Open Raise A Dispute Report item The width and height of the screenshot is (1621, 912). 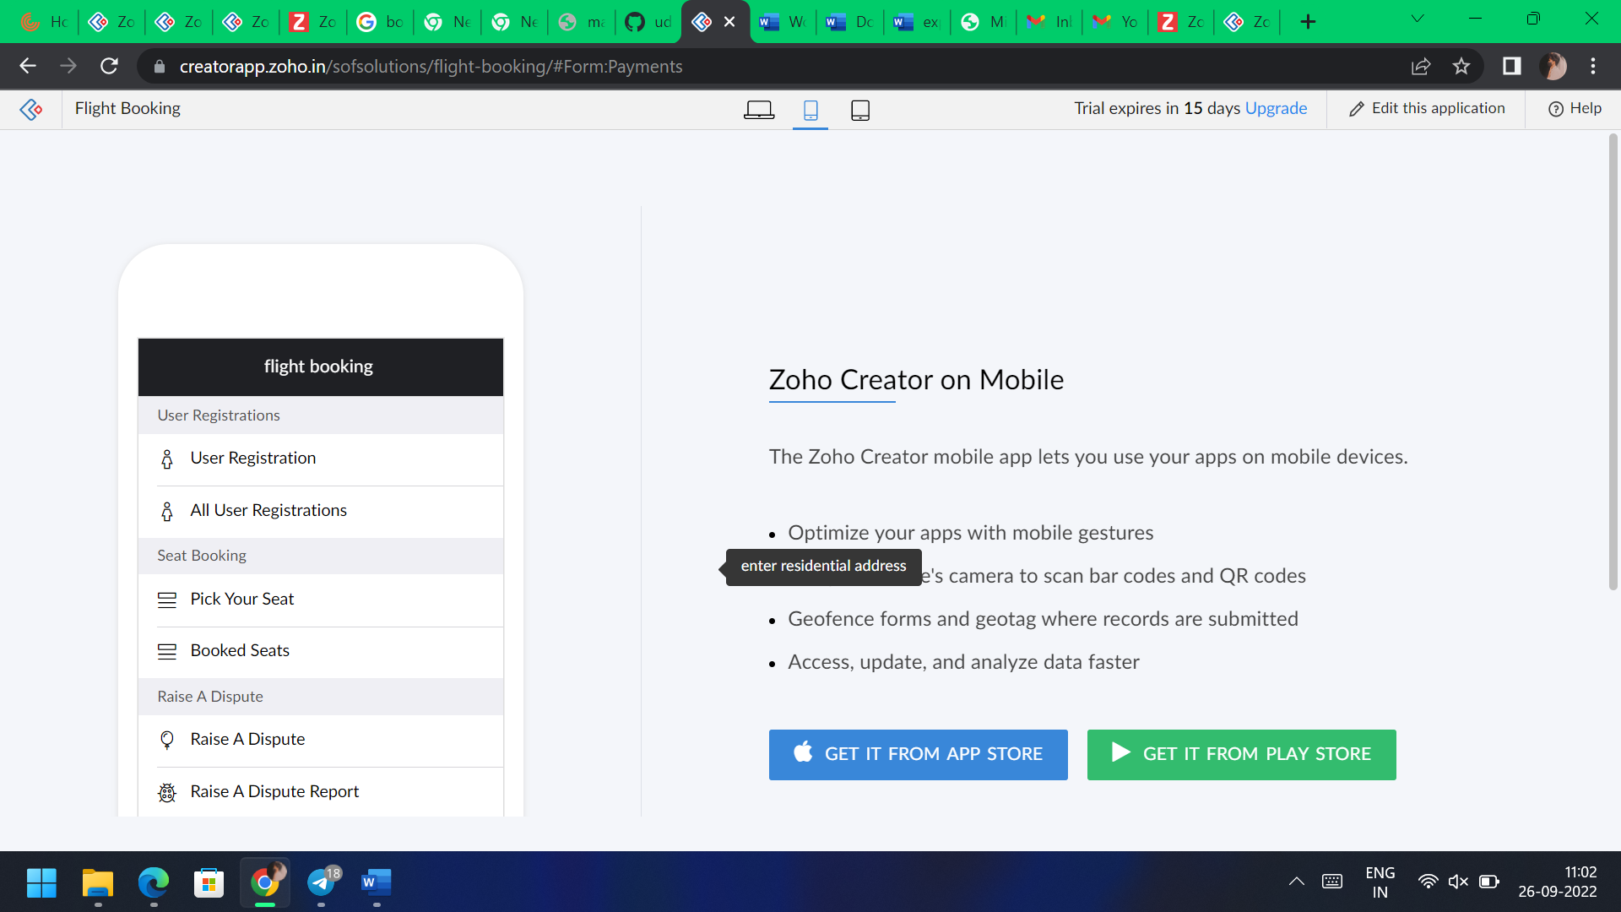coord(274,791)
